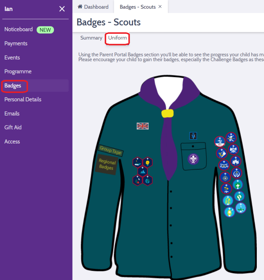Click the purple fleur-de-lis membership badge

193,159
